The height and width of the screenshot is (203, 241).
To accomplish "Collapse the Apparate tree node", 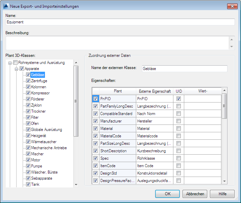I will [x=16, y=69].
